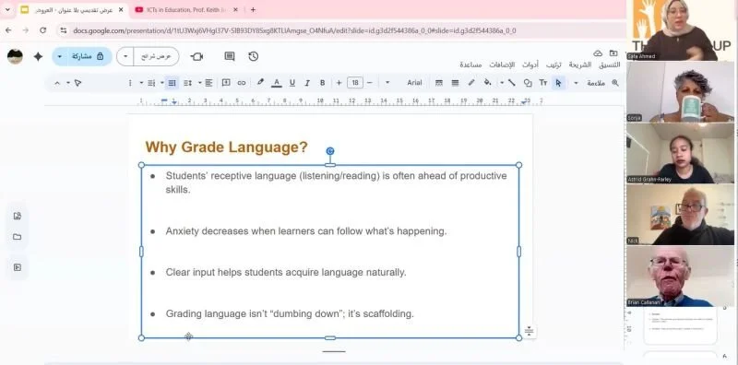This screenshot has height=365, width=738.
Task: Open the ترتيب (Arrange) menu
Action: point(553,65)
